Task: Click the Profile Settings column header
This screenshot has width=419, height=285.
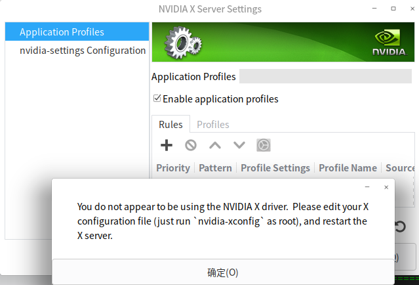Action: click(x=275, y=168)
